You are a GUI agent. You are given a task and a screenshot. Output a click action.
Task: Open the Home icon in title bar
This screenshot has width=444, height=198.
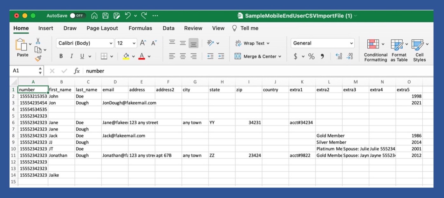[94, 16]
